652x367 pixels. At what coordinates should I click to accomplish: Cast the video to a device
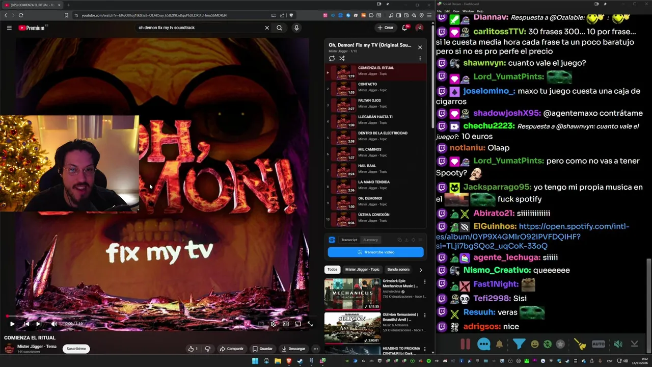pos(298,324)
